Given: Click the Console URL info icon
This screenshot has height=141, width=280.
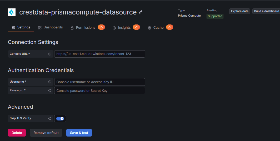Looking at the screenshot, I should click(50, 54).
